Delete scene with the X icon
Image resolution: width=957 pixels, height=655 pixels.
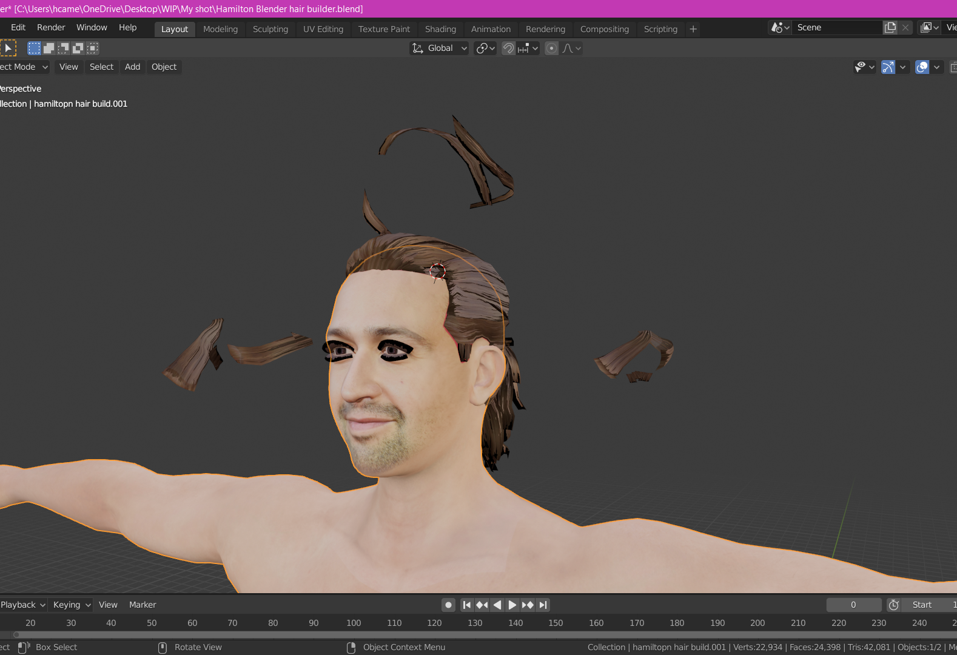[x=905, y=27]
